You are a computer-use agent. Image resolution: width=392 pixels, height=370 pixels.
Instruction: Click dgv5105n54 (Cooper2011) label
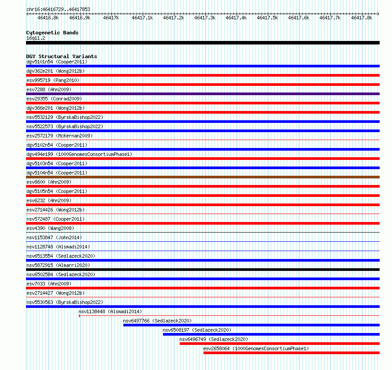57,191
